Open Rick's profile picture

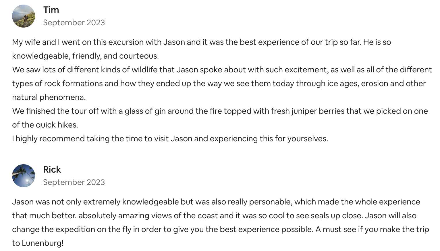pyautogui.click(x=24, y=176)
